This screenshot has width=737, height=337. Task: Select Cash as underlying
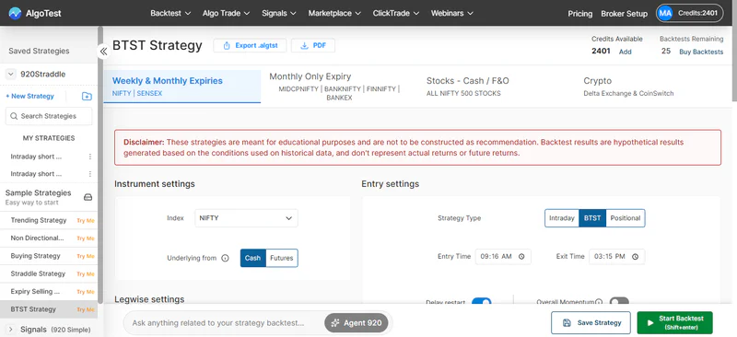tap(252, 258)
